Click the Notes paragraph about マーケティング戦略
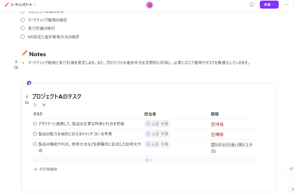The height and width of the screenshot is (196, 294). point(139,63)
